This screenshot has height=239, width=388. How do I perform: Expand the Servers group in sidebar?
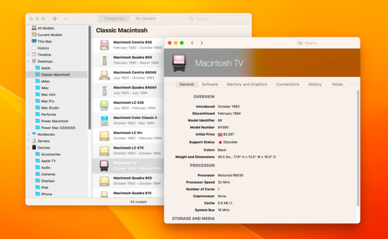click(x=29, y=141)
